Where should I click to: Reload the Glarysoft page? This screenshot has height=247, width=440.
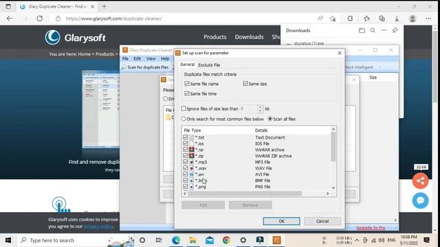tap(40, 19)
